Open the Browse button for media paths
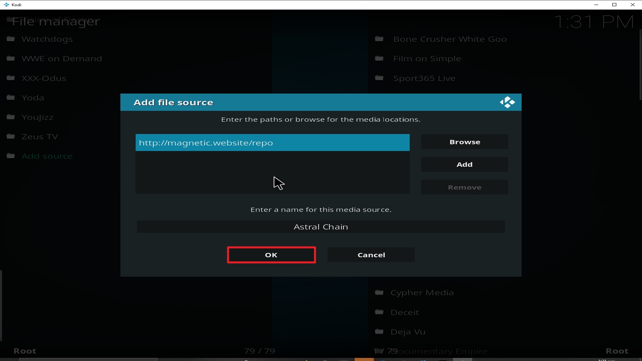The width and height of the screenshot is (642, 361). [465, 142]
